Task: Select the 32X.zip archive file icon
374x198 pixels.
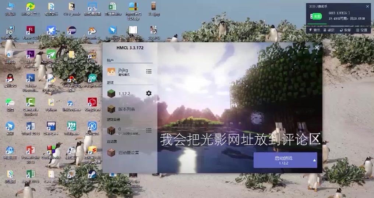Action: point(133,11)
